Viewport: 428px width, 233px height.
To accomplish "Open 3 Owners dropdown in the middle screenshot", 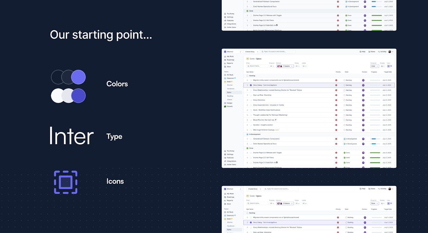I will pos(285,66).
